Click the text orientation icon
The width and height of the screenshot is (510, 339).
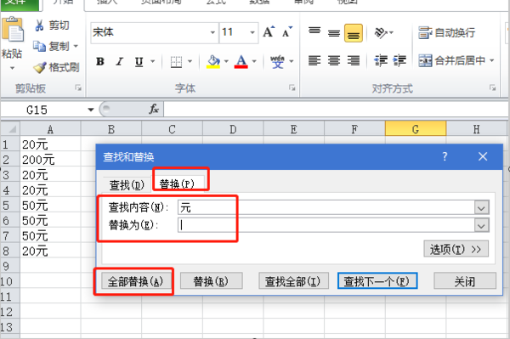coord(381,32)
